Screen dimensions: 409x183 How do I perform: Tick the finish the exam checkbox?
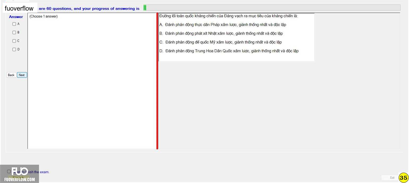(9, 172)
